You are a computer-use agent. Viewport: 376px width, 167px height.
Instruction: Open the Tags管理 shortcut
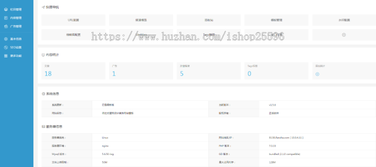(208, 35)
